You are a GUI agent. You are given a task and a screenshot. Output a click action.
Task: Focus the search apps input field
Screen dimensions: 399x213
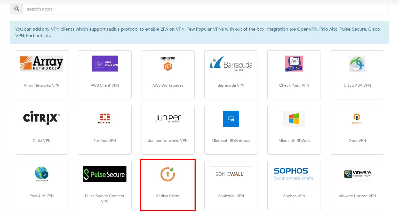(206, 9)
